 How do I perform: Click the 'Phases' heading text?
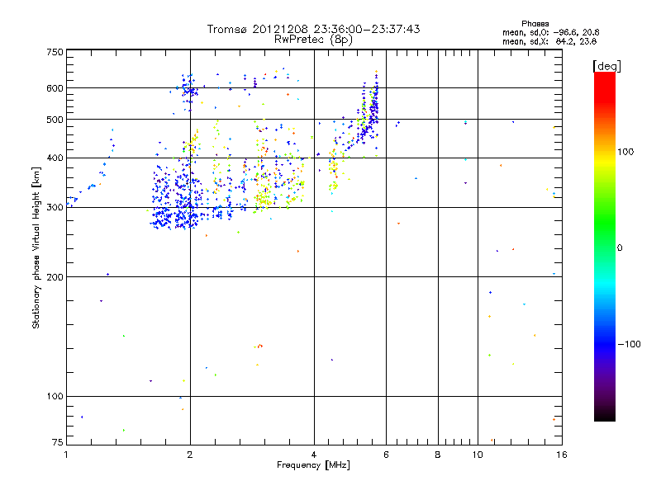(x=535, y=24)
